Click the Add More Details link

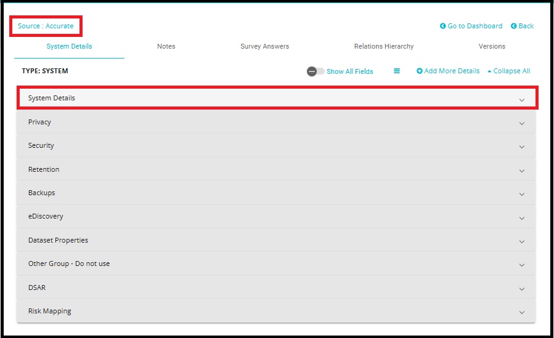click(452, 71)
